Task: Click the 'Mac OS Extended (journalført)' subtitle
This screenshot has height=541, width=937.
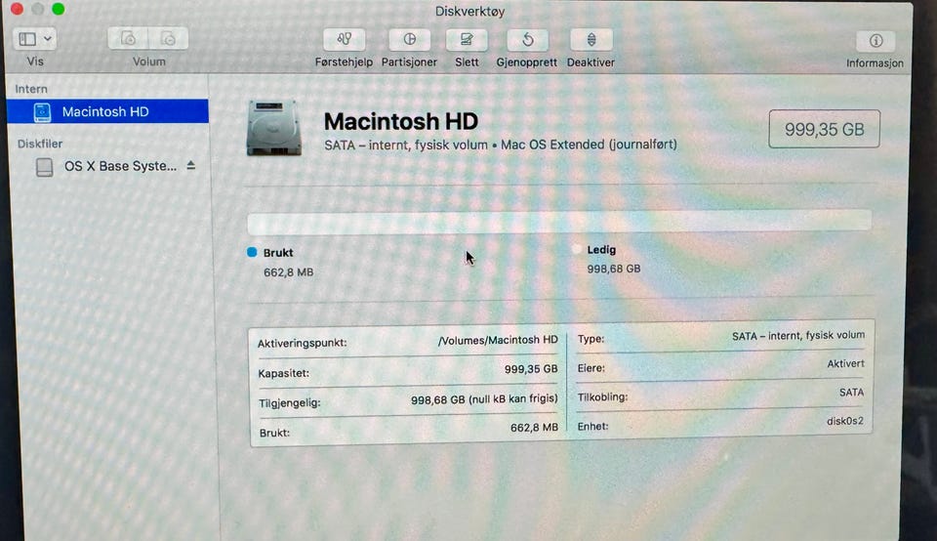Action: (x=589, y=145)
